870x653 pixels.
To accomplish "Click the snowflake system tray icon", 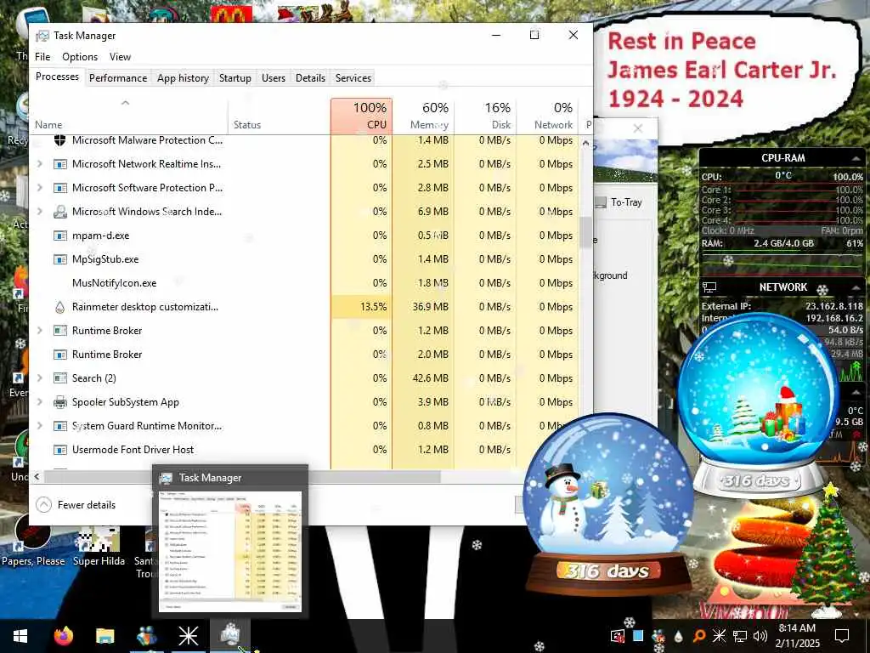I will (x=719, y=636).
